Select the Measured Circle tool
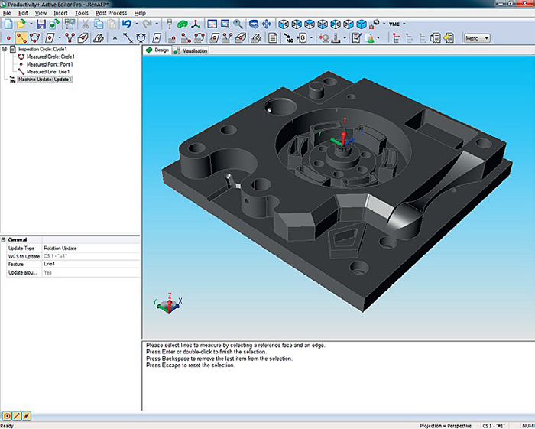The image size is (535, 429). point(34,37)
